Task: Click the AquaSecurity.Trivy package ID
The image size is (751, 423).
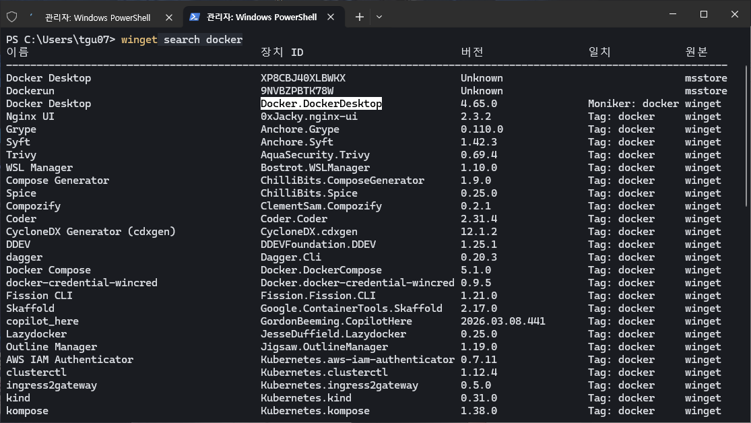Action: point(315,155)
